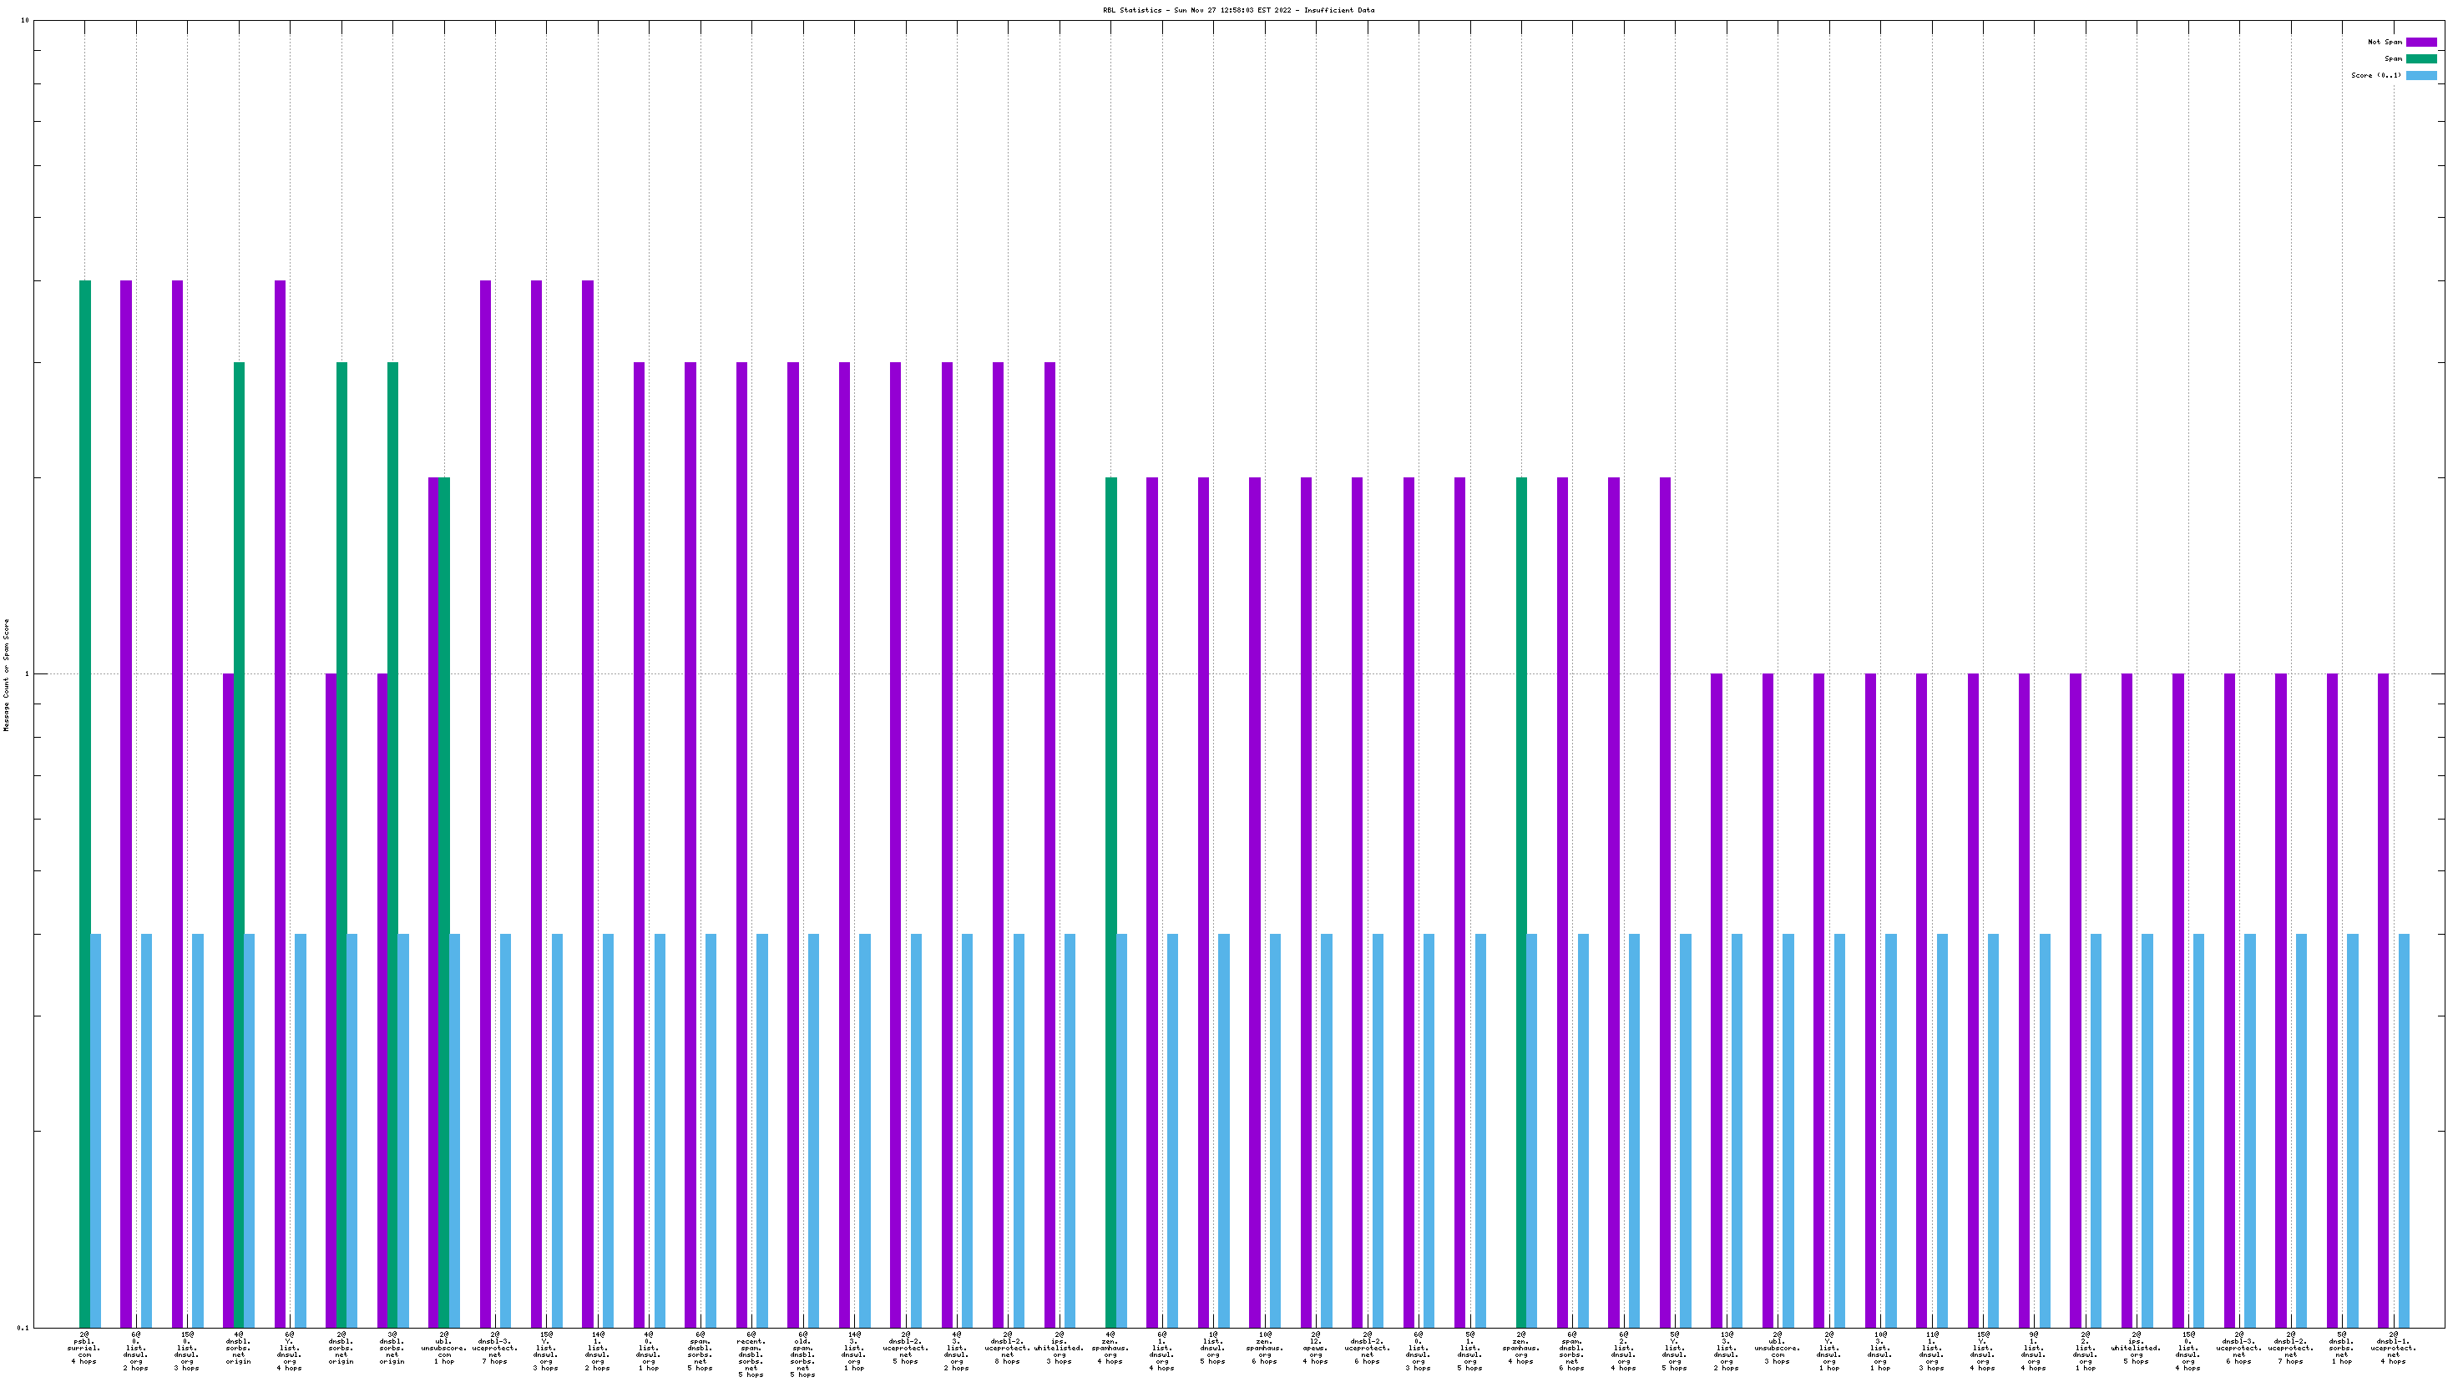Click the rotated 'Message Count or Spam Score' axis label
The image size is (2458, 1382).
click(x=7, y=674)
